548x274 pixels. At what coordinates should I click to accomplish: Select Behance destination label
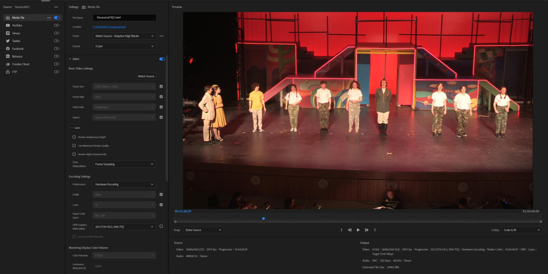pos(17,57)
